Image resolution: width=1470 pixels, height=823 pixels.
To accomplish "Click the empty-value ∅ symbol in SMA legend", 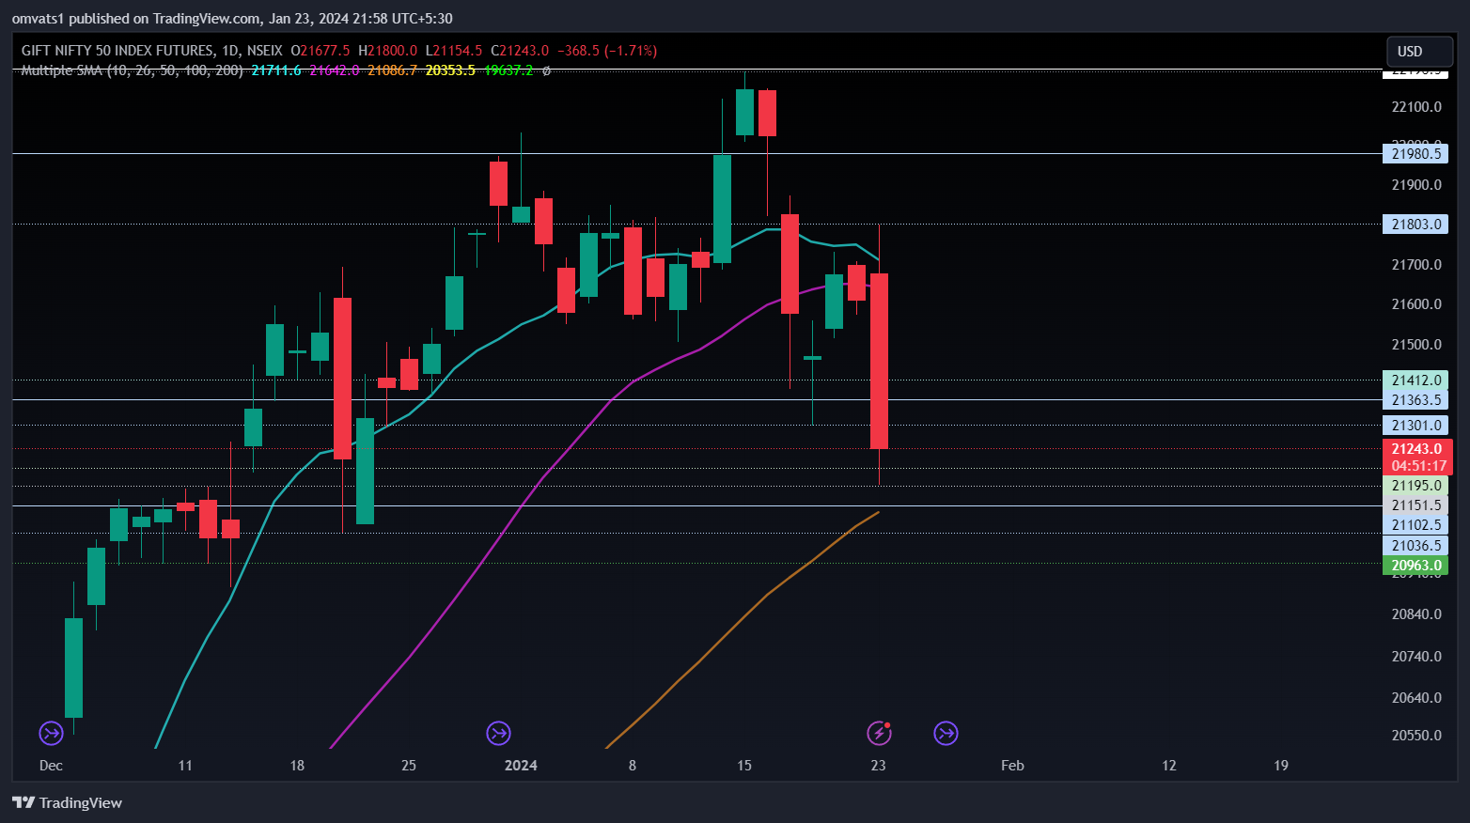I will click(546, 70).
